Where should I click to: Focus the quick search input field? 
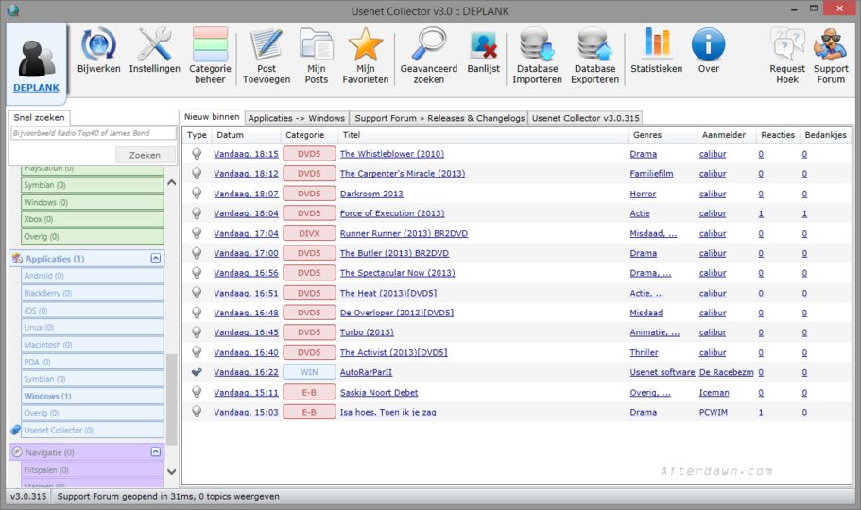(x=94, y=133)
